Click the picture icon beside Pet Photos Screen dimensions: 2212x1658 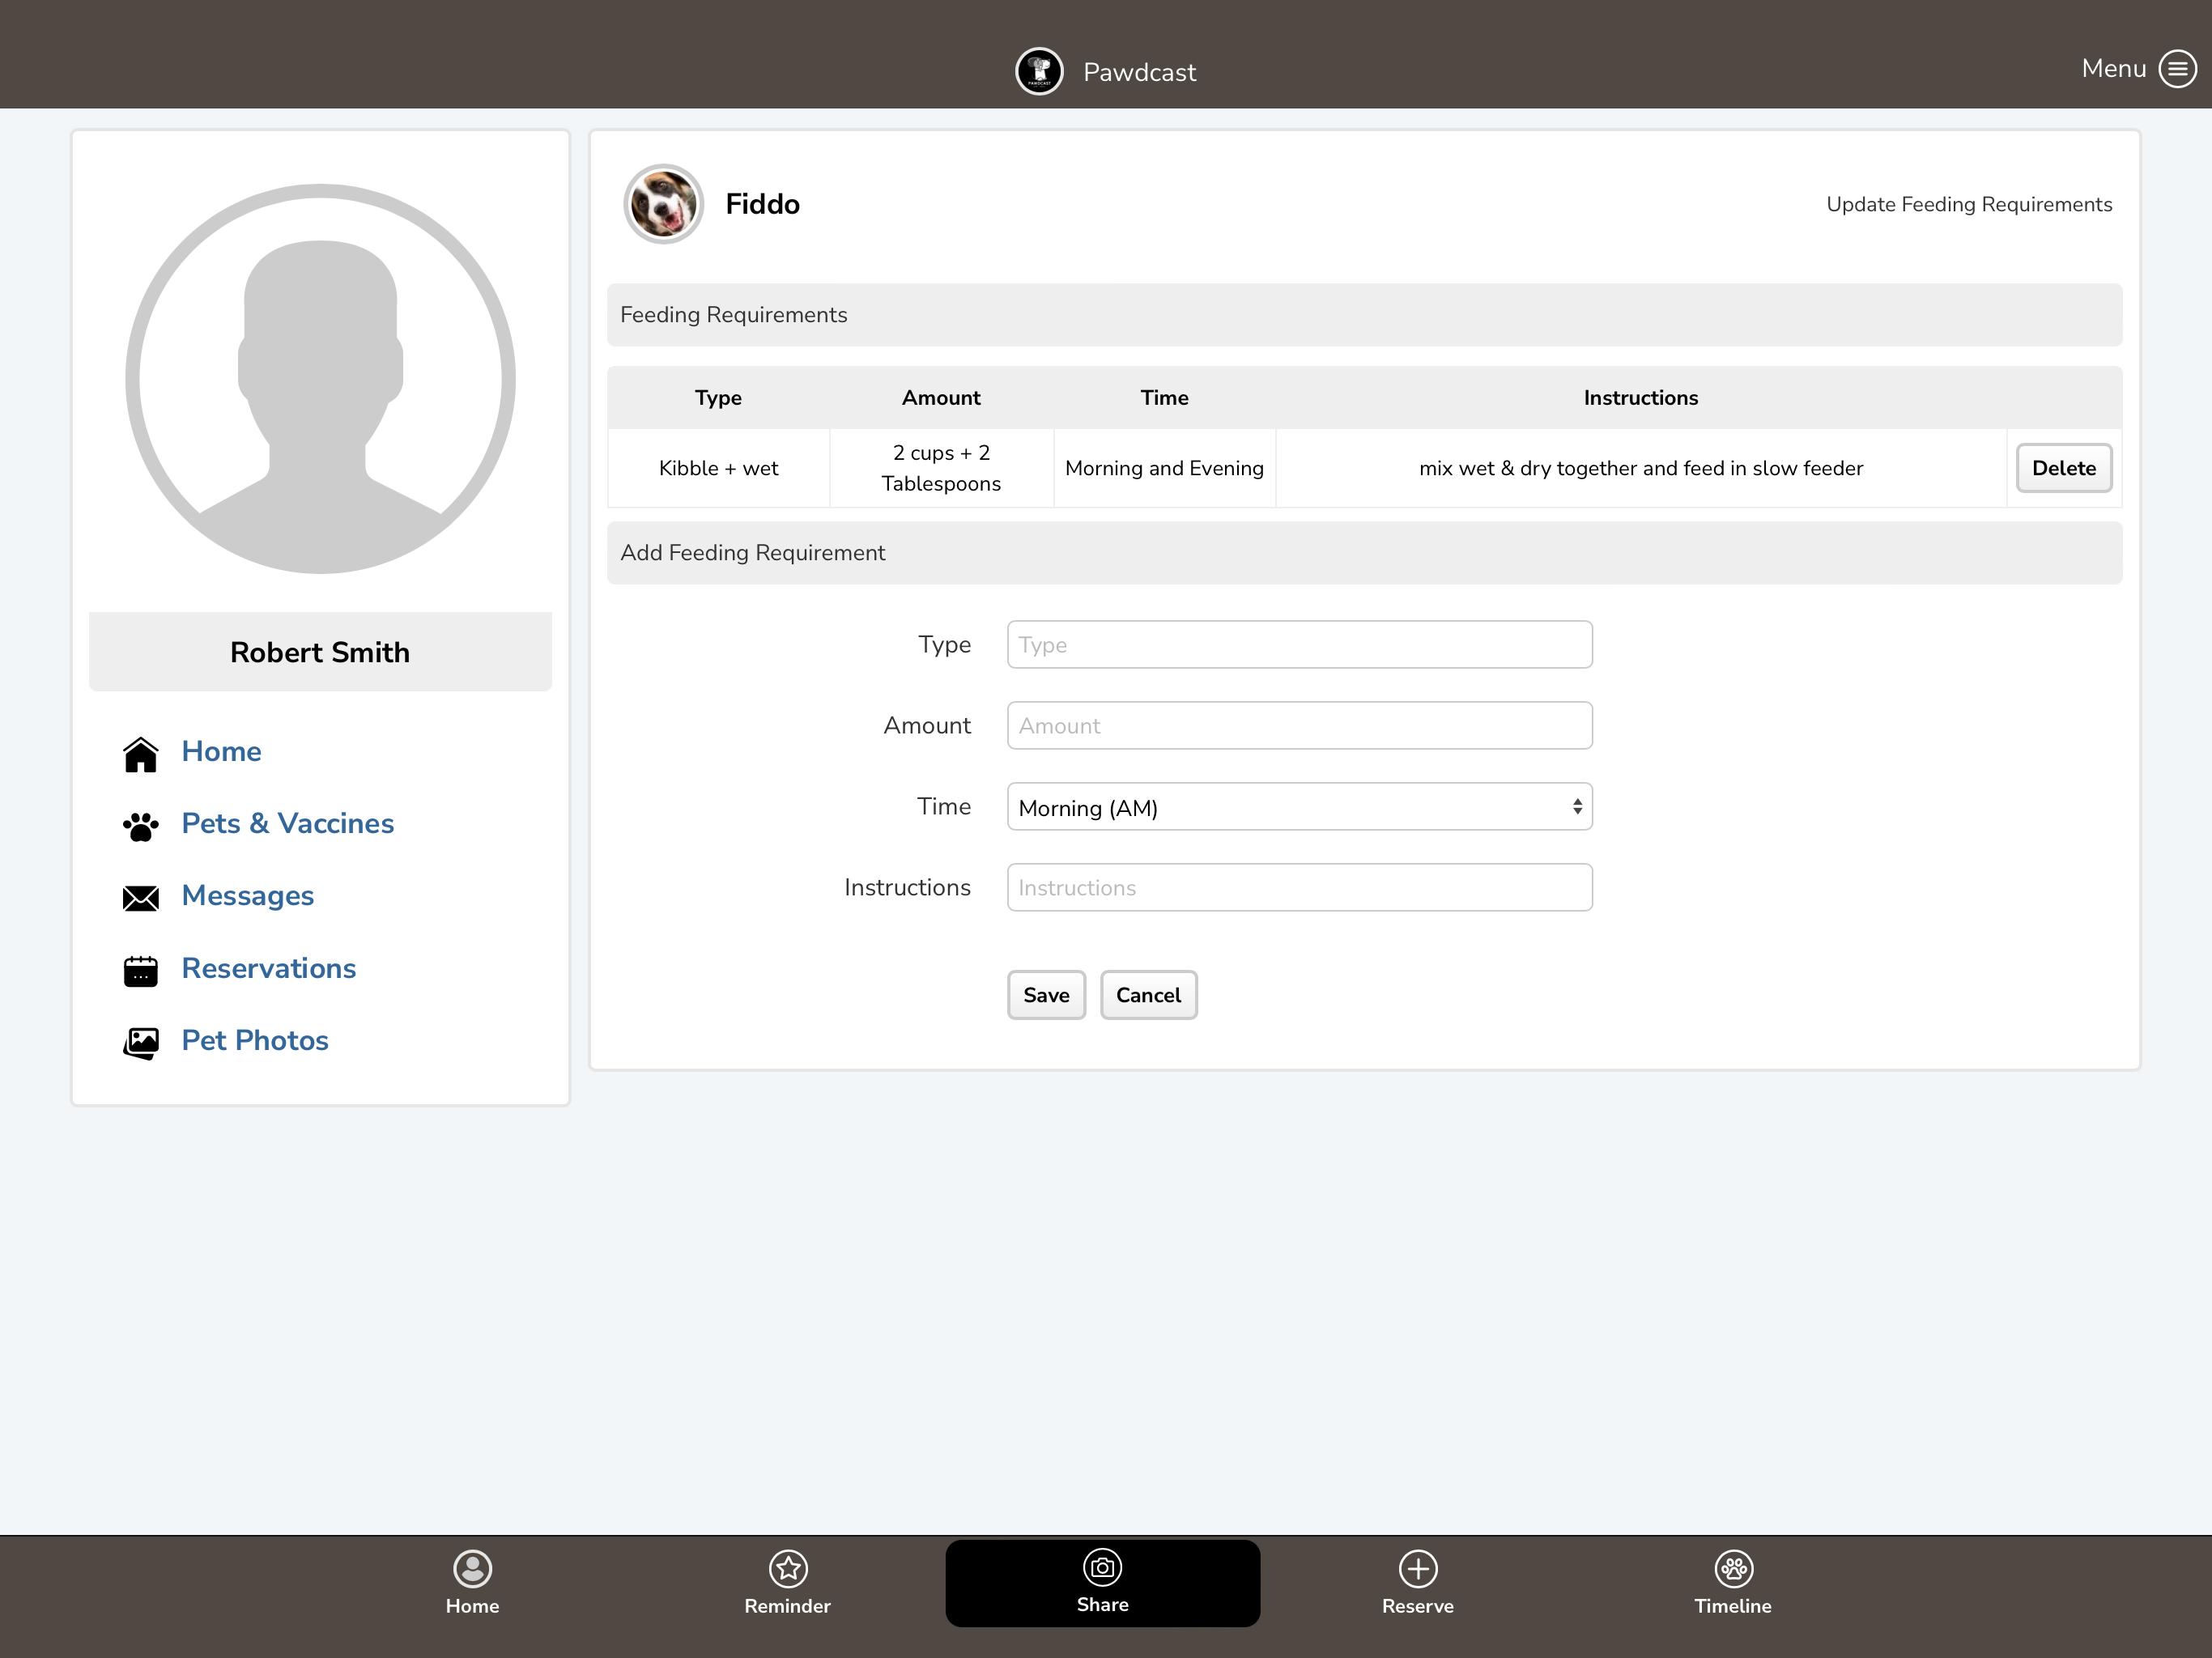click(140, 1043)
